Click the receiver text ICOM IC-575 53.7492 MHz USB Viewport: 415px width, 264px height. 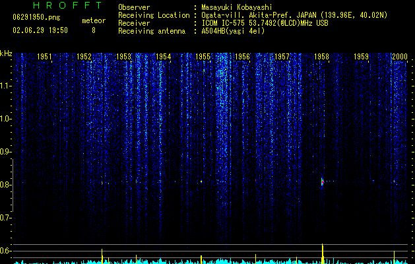(265, 23)
